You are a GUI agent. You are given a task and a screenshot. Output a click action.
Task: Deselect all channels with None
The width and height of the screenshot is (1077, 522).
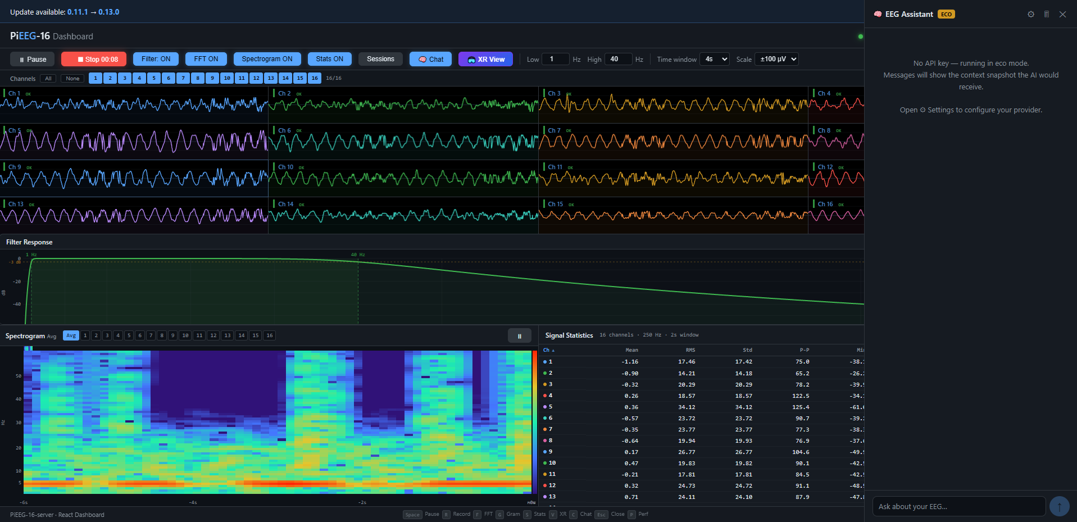pos(72,79)
